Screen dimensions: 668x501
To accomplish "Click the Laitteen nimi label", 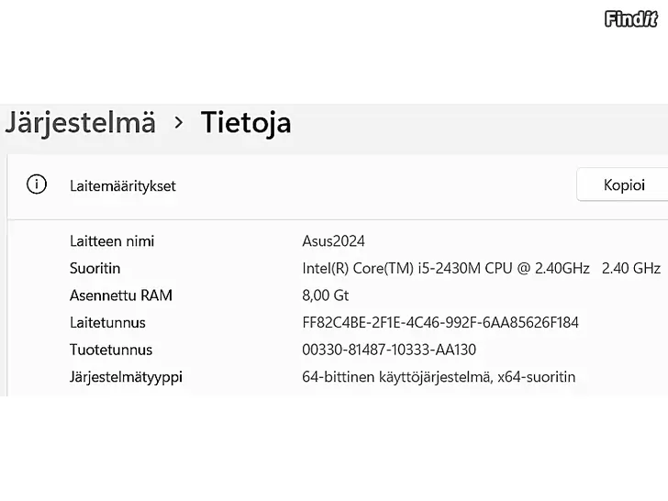I will pos(112,241).
